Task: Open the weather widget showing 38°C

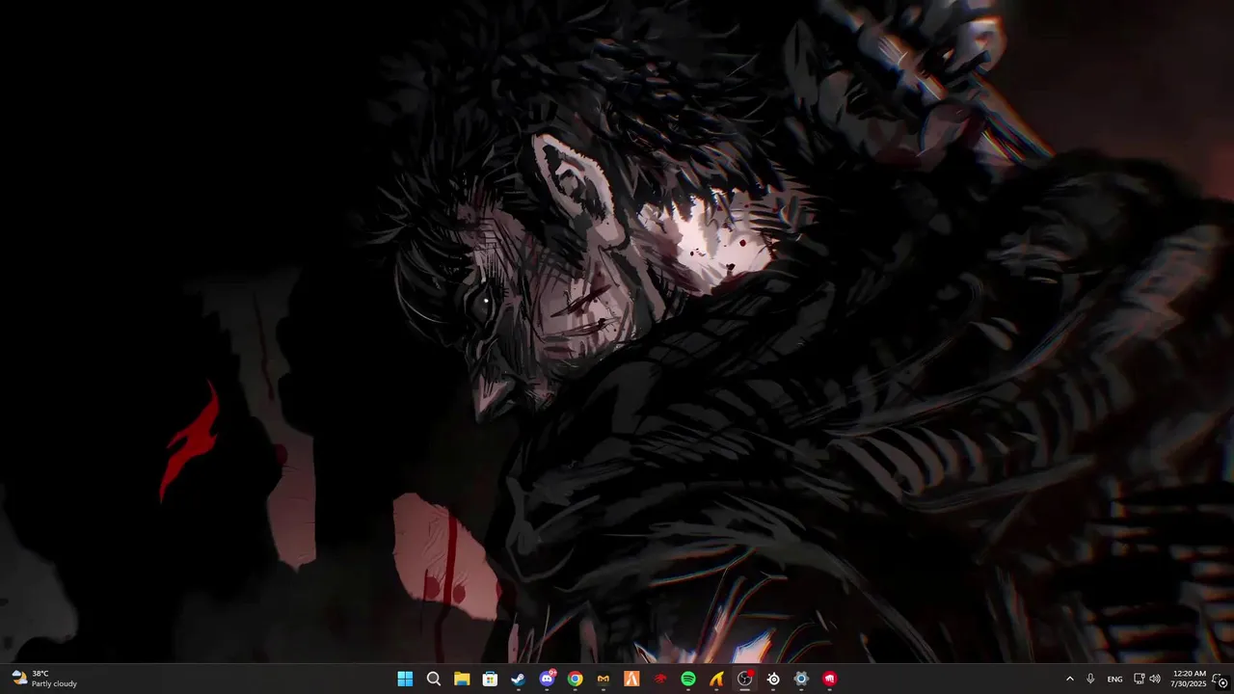Action: tap(44, 679)
